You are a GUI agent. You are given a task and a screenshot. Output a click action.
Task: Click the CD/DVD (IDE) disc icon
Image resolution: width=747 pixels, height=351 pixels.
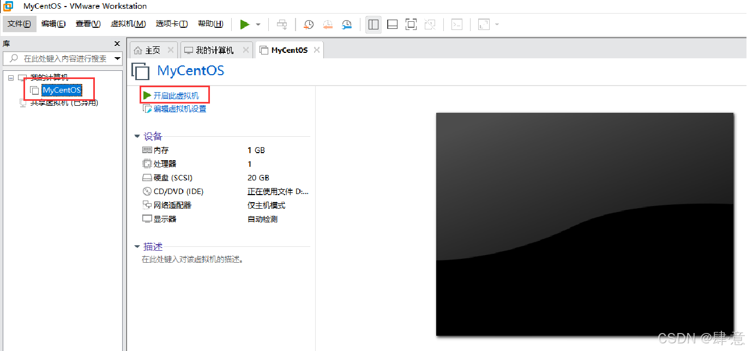[147, 191]
